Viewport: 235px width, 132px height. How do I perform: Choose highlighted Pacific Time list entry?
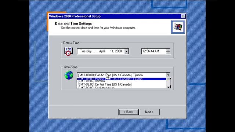click(x=122, y=79)
